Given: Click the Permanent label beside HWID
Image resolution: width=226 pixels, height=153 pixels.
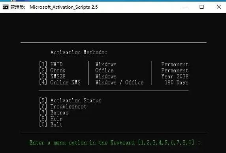Looking at the screenshot, I should (x=175, y=64).
